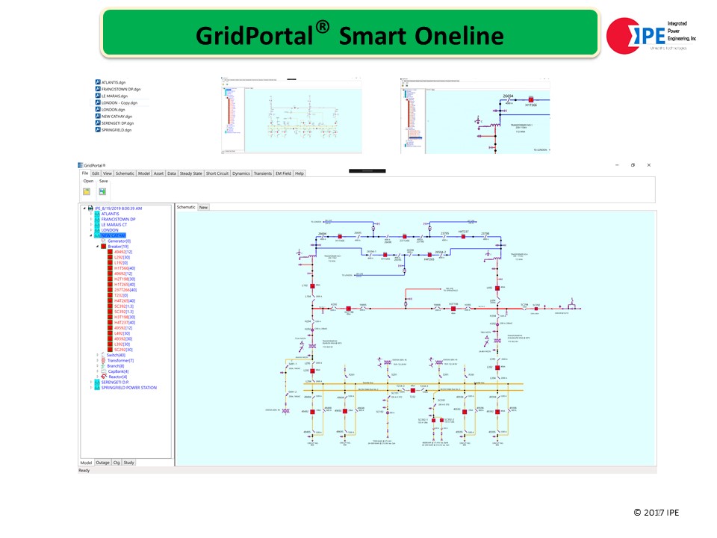Select the LE MARAIS.dgn file icon
This screenshot has height=538, width=717.
98,96
